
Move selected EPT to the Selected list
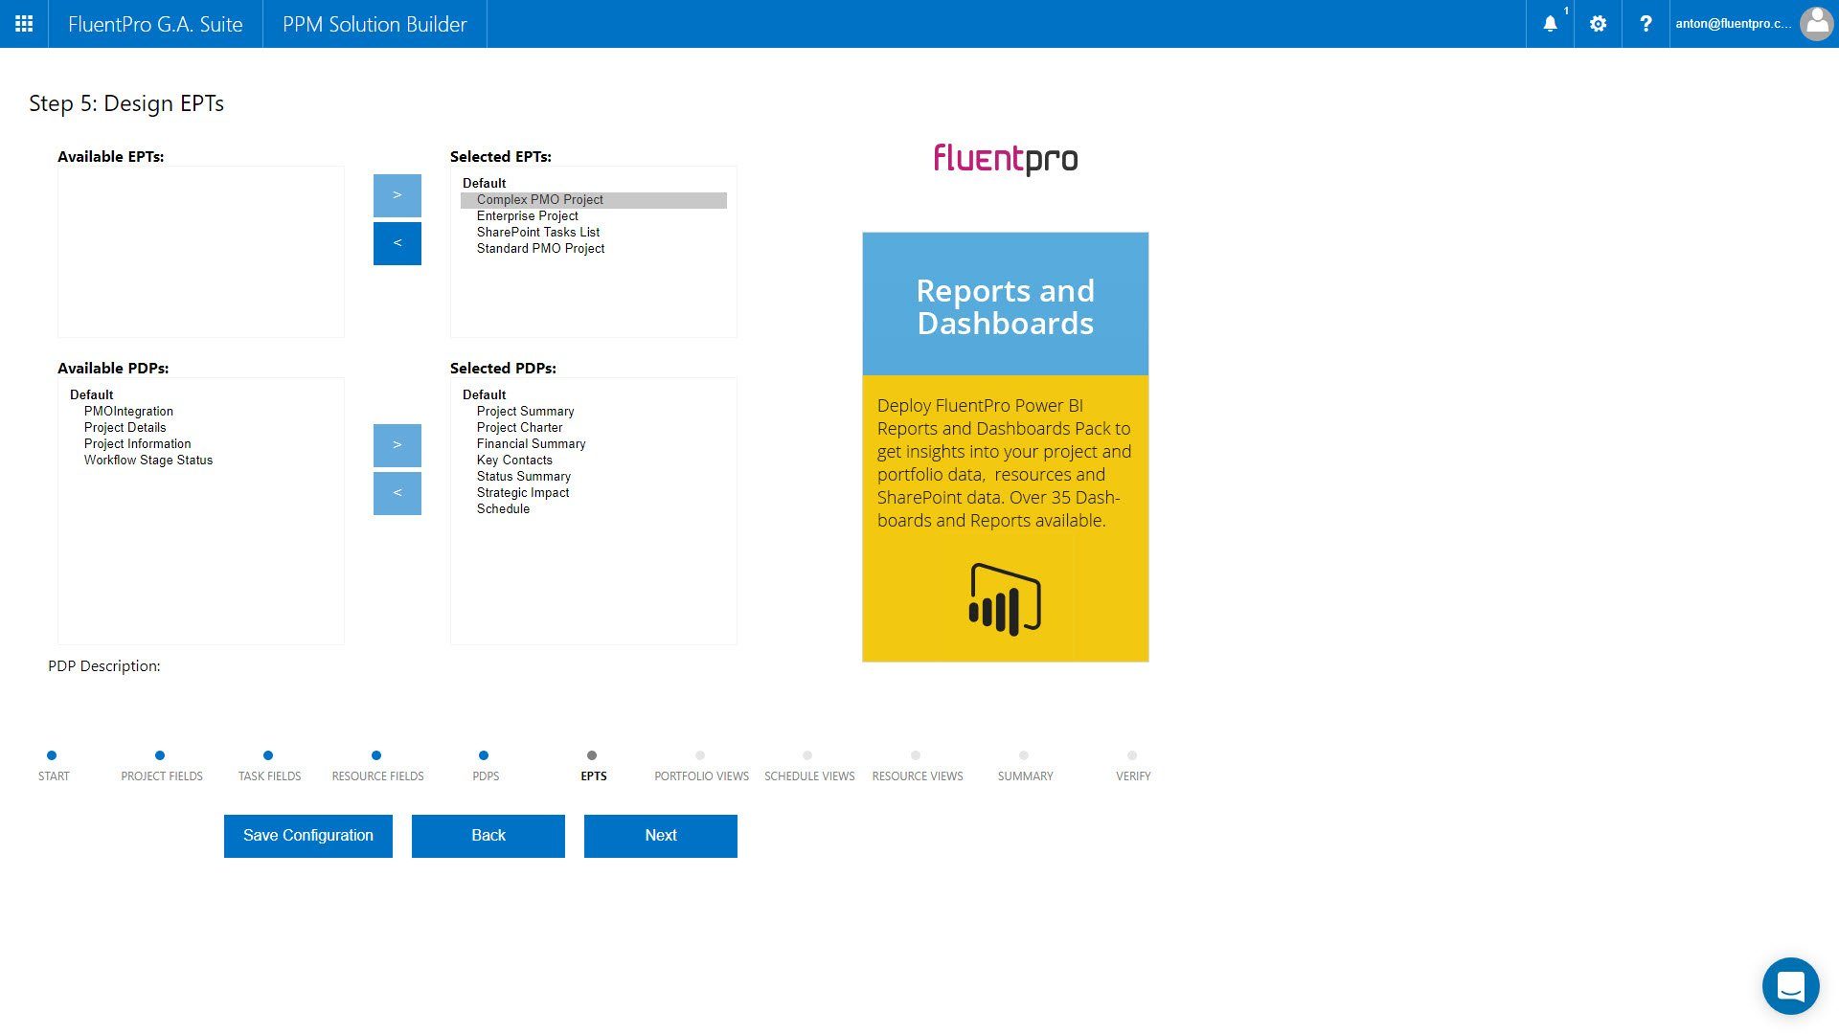[397, 195]
